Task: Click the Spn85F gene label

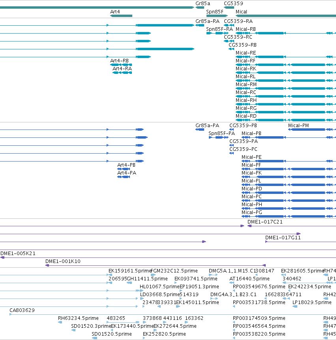Action: click(215, 12)
